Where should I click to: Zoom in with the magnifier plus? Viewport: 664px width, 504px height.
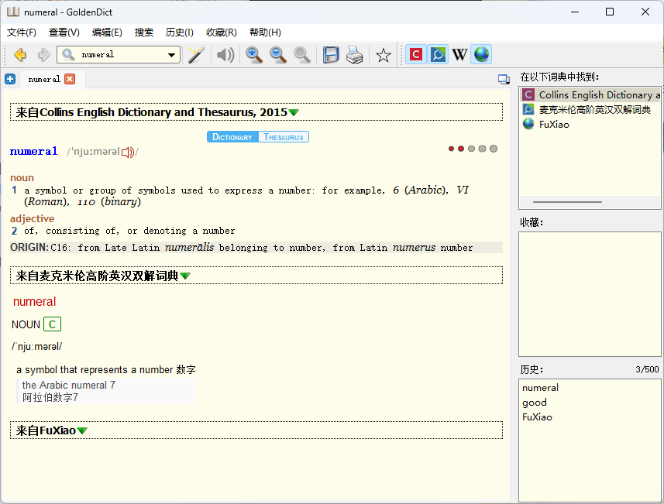tap(253, 55)
